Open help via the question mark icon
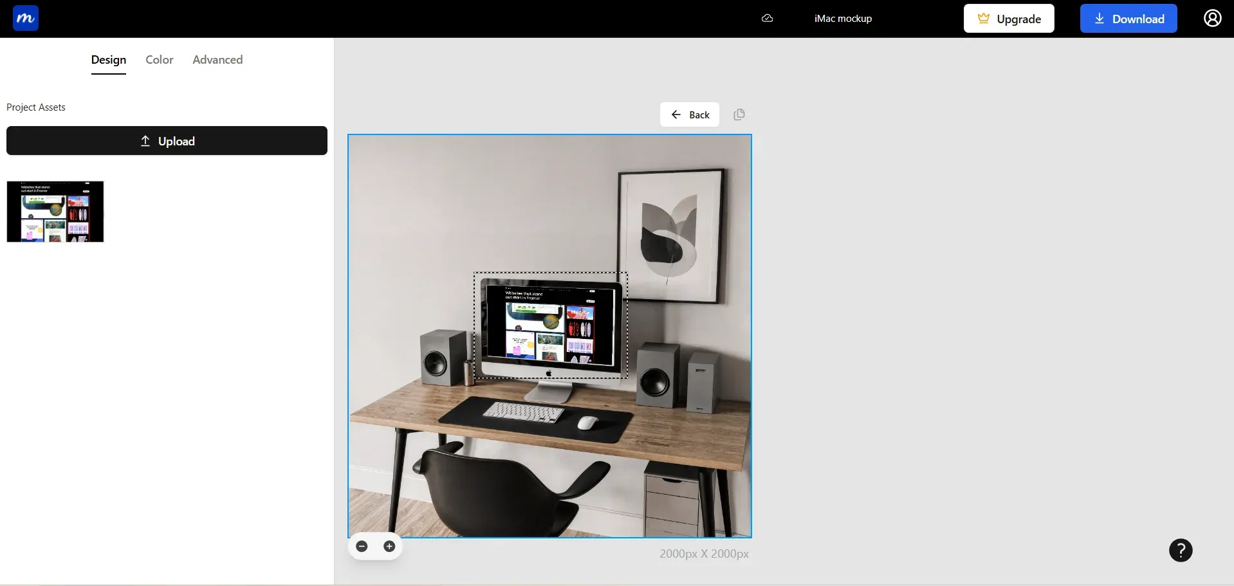Viewport: 1234px width, 586px height. (x=1180, y=550)
